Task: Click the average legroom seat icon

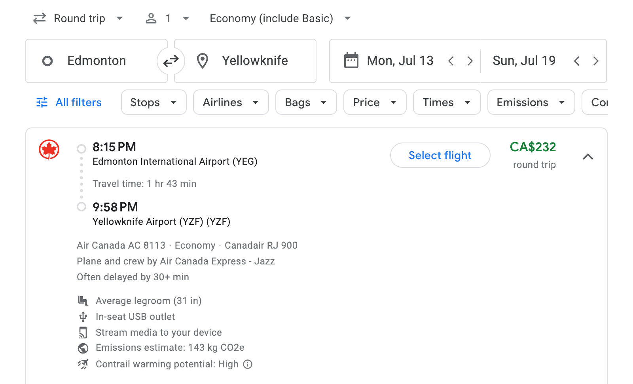Action: coord(83,300)
